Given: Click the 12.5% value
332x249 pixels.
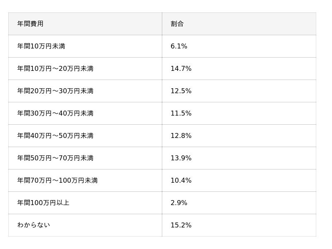Looking at the screenshot, I should 181,91.
